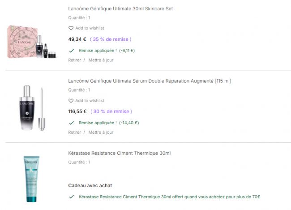
Task: Remove the Lancôme Skincare Set via Retirer
Action: [75, 60]
